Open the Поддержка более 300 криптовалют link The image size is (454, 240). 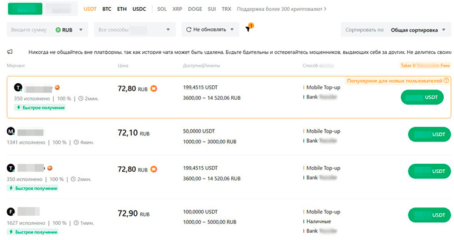281,9
